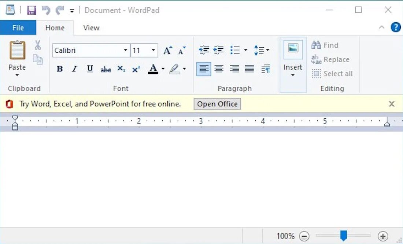Open the text color dropdown arrow
This screenshot has width=403, height=244.
coord(163,69)
